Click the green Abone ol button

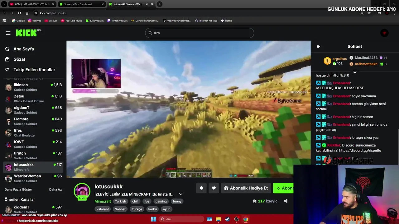coord(283,188)
